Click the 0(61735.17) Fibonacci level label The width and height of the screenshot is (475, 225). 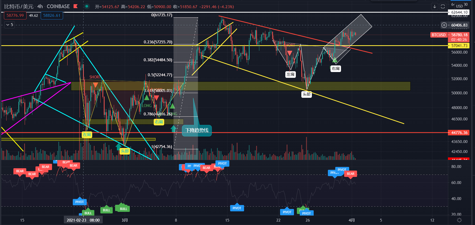pos(162,15)
